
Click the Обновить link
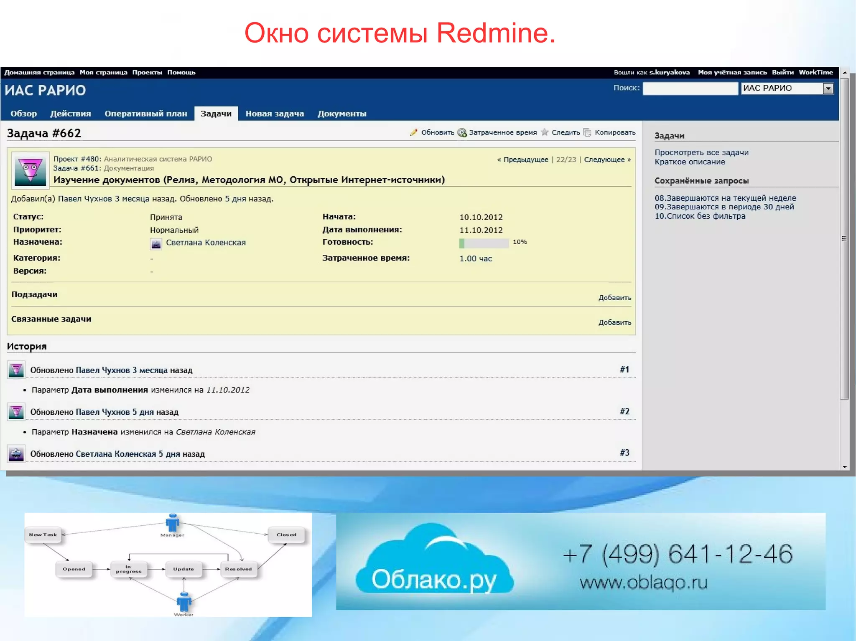click(437, 132)
